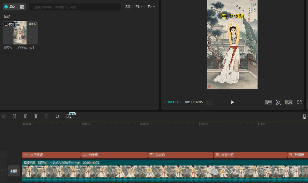Open the QR code import icon
This screenshot has height=183, width=308.
click(x=22, y=7)
